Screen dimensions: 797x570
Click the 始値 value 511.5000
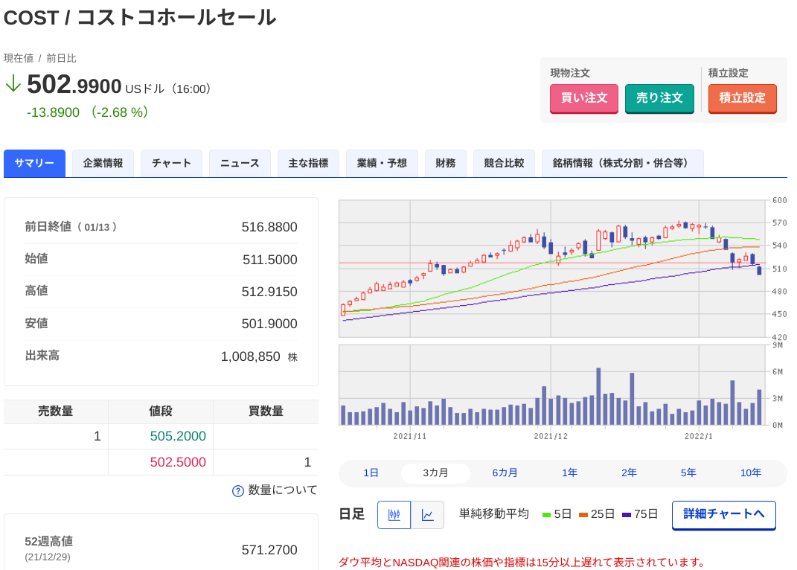270,260
